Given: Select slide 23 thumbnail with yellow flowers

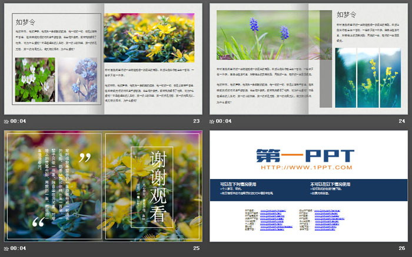Looking at the screenshot, I should 103,59.
